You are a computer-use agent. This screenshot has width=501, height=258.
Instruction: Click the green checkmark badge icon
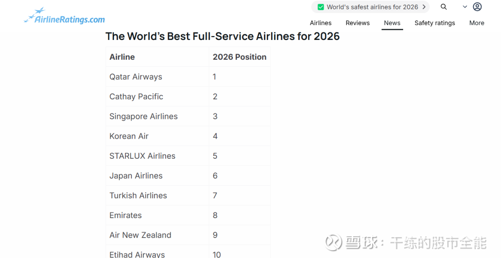321,7
